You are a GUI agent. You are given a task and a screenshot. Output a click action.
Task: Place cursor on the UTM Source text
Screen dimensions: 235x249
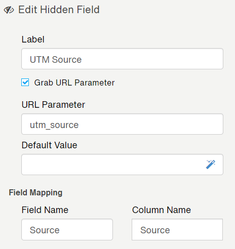click(x=56, y=60)
